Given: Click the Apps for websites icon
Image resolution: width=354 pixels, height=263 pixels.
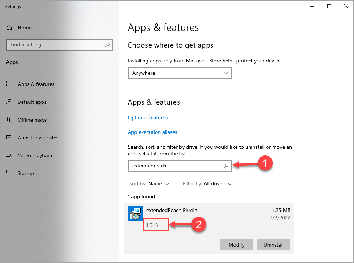Looking at the screenshot, I should click(x=9, y=137).
